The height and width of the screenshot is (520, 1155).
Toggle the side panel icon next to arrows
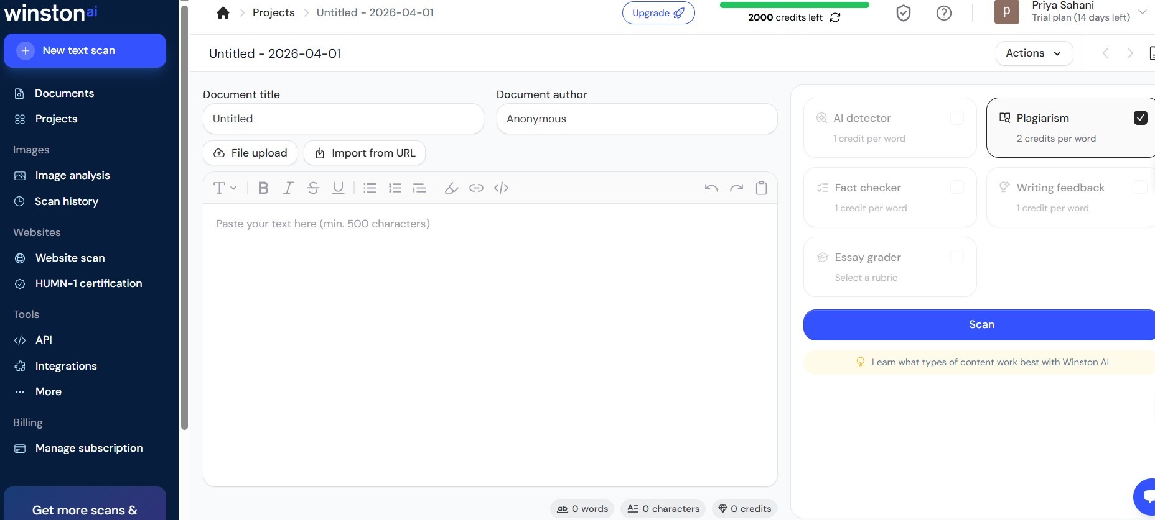coord(1151,53)
